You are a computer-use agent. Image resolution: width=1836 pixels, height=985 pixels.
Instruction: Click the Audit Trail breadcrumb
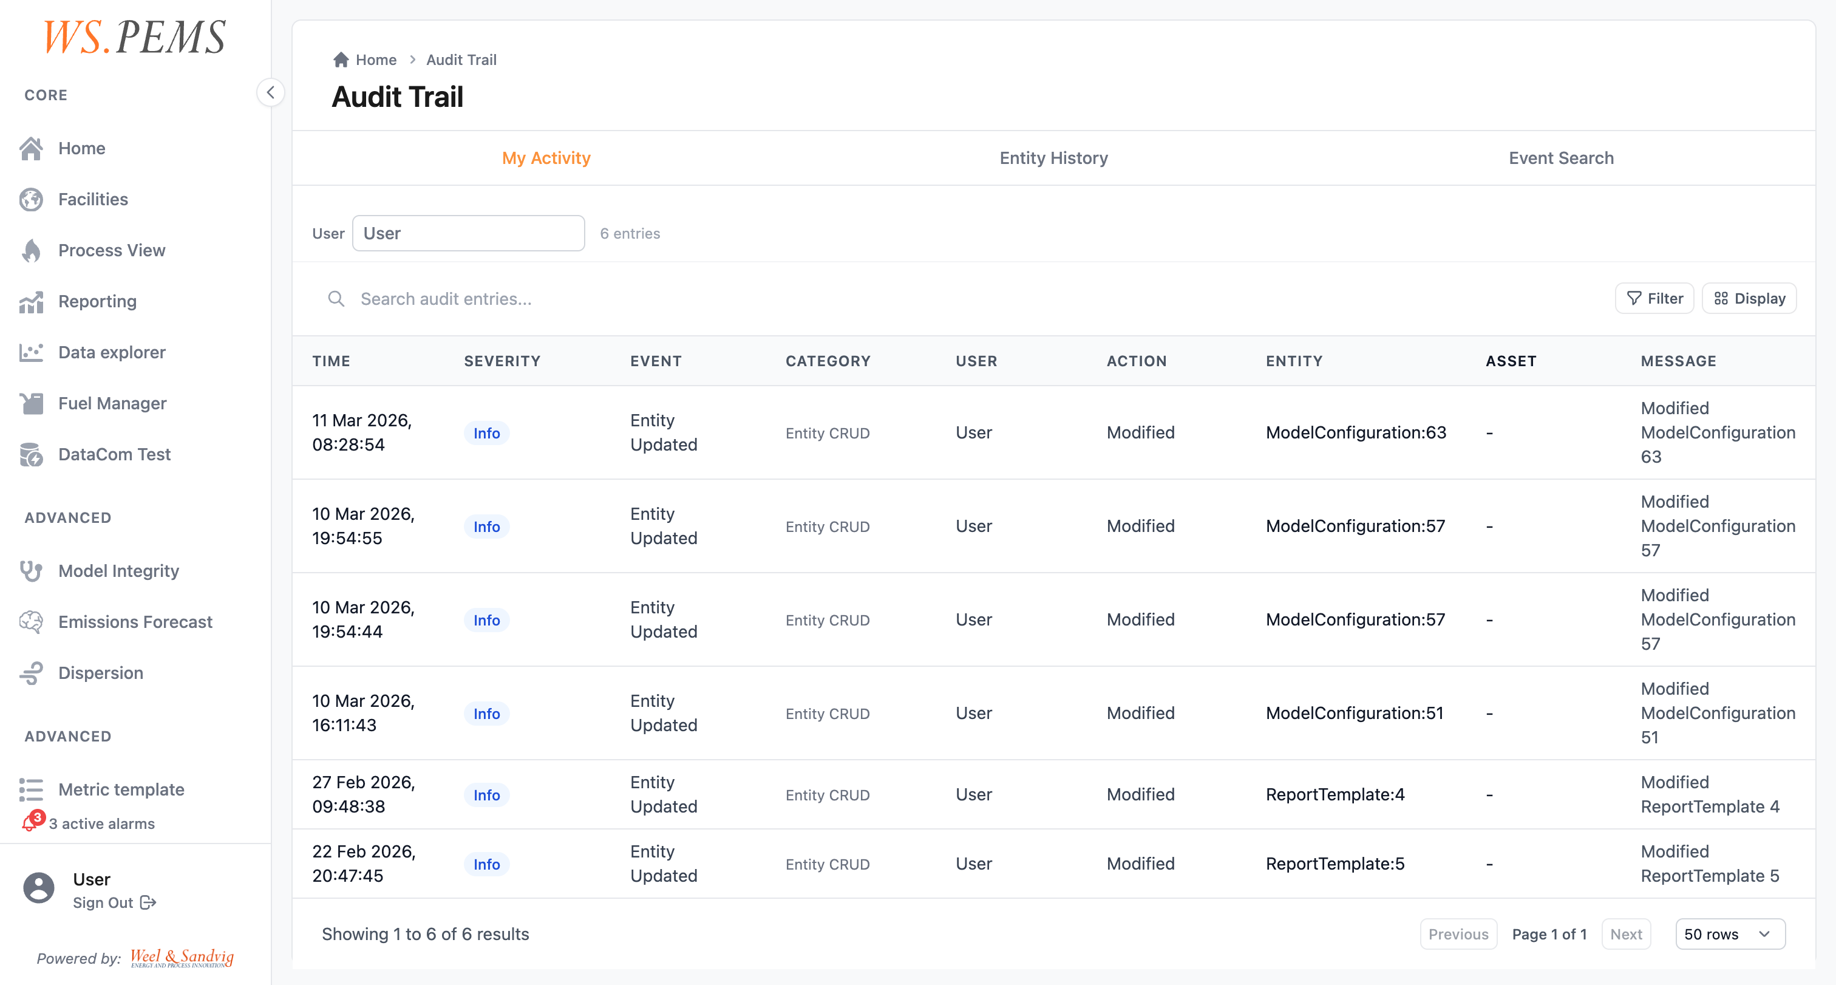point(461,60)
